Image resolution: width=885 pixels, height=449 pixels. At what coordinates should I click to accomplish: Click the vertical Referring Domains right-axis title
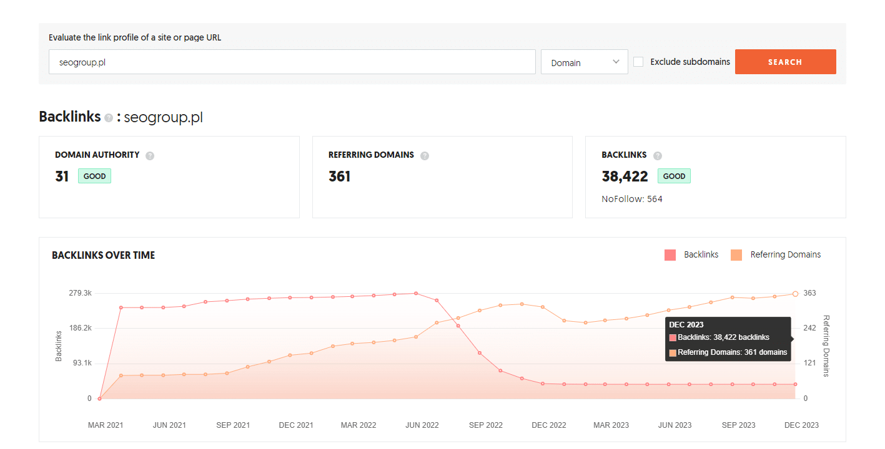click(x=826, y=346)
